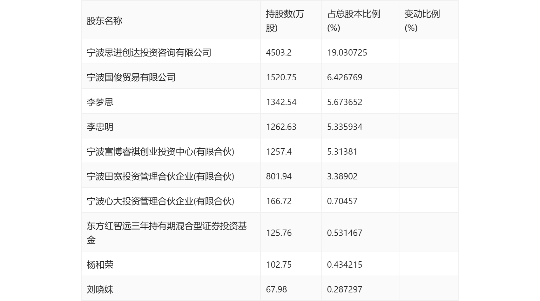Select shareholder 杨和荣
Image resolution: width=540 pixels, height=301 pixels.
tap(100, 264)
